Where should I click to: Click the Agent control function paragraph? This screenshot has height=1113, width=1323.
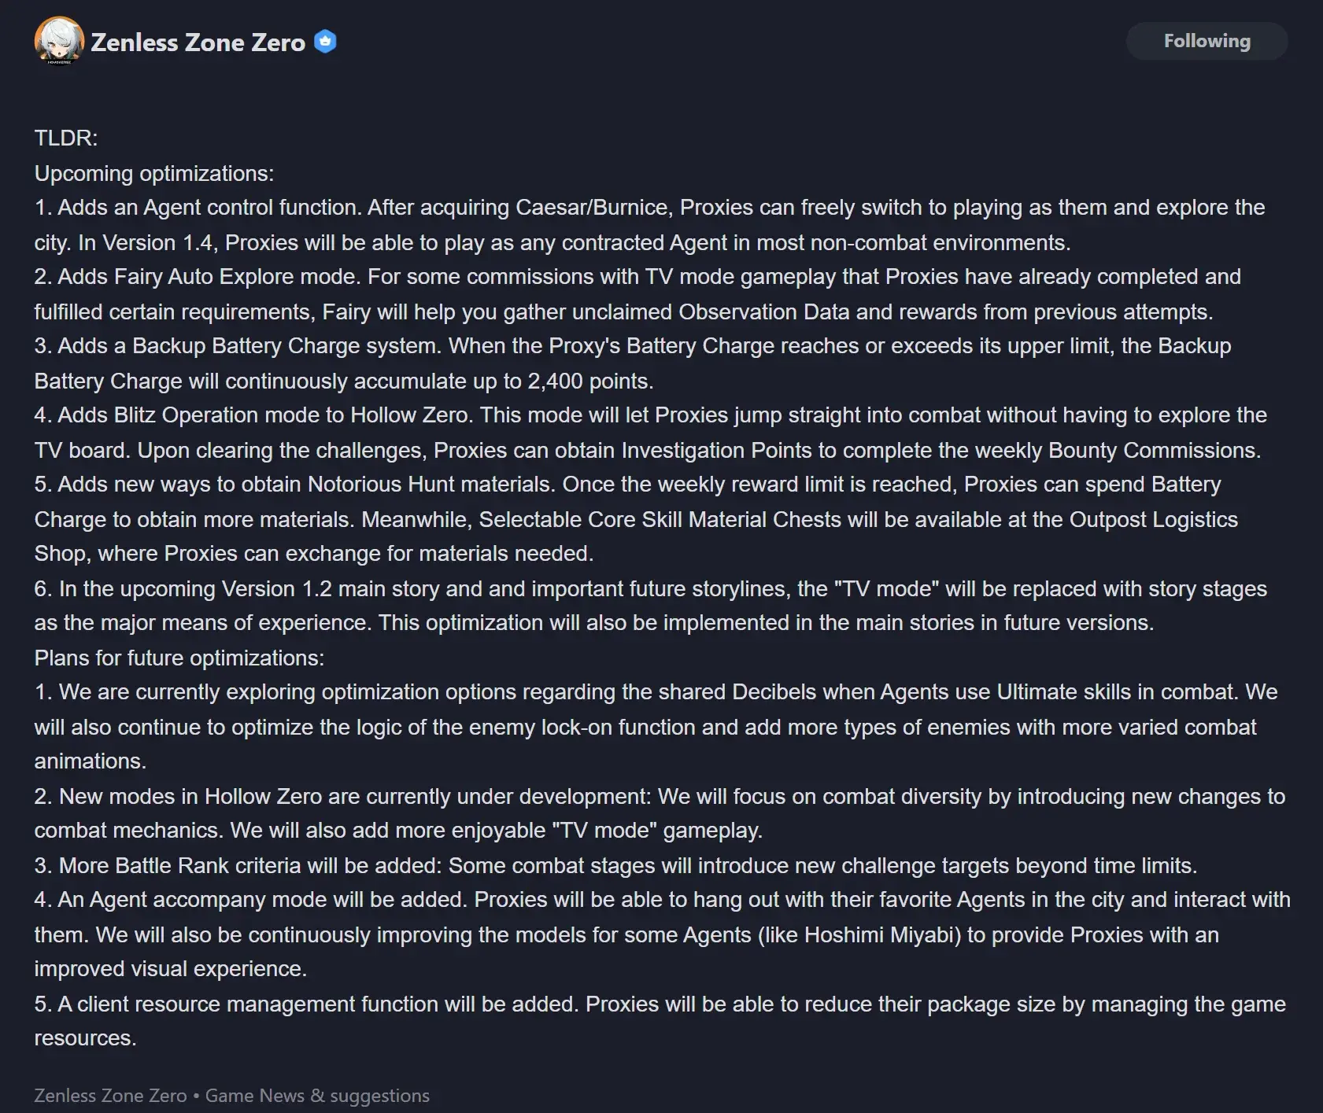pyautogui.click(x=551, y=225)
